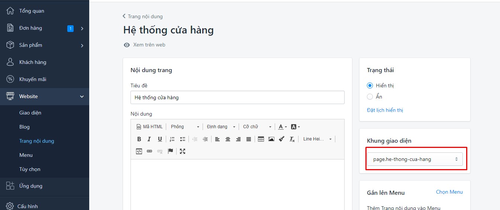Click the Đơn hàng notification badge
This screenshot has width=500, height=210.
pos(70,28)
